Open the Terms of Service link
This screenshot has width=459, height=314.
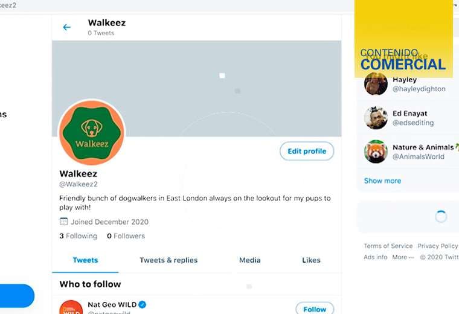[x=388, y=246]
